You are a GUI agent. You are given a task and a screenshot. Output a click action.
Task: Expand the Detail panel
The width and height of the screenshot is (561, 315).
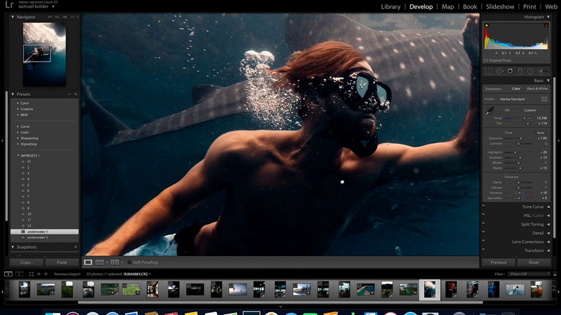pyautogui.click(x=548, y=233)
